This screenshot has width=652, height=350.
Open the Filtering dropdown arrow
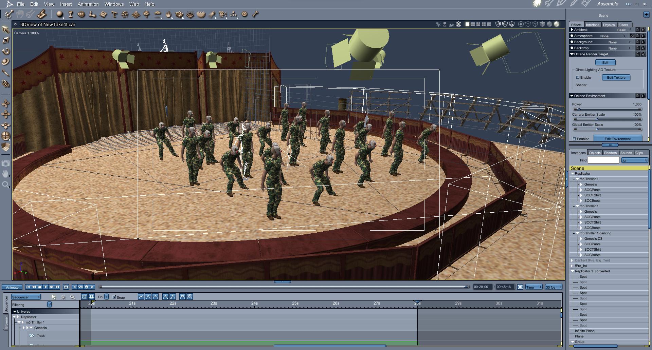click(x=50, y=305)
